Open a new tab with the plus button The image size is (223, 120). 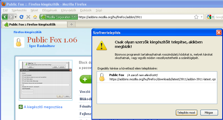tap(71, 24)
